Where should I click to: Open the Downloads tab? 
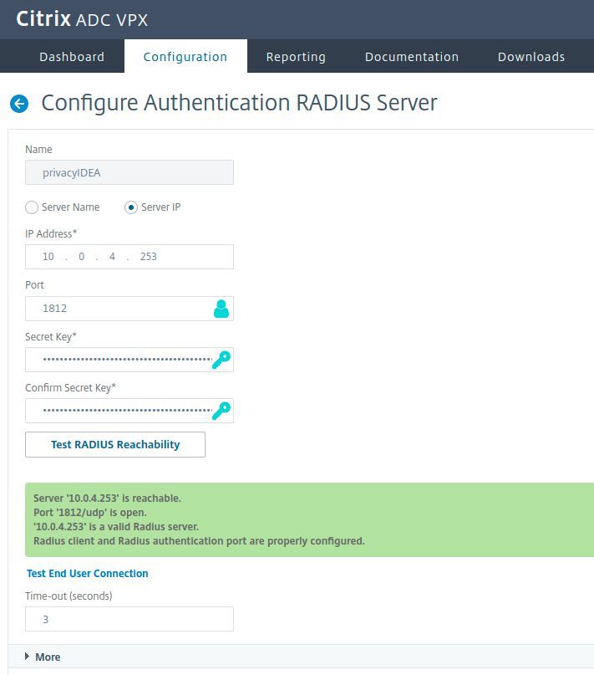(531, 56)
